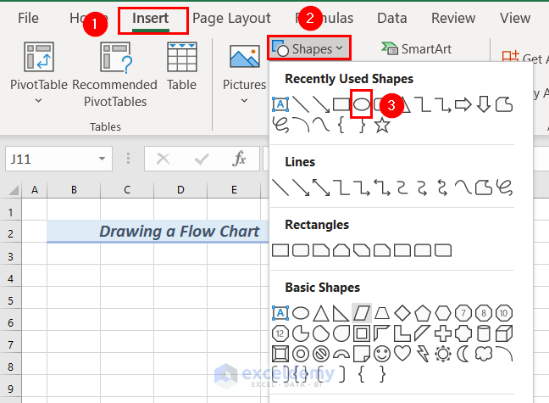The width and height of the screenshot is (549, 403).
Task: Click the Select All corner triangle
Action: point(14,190)
